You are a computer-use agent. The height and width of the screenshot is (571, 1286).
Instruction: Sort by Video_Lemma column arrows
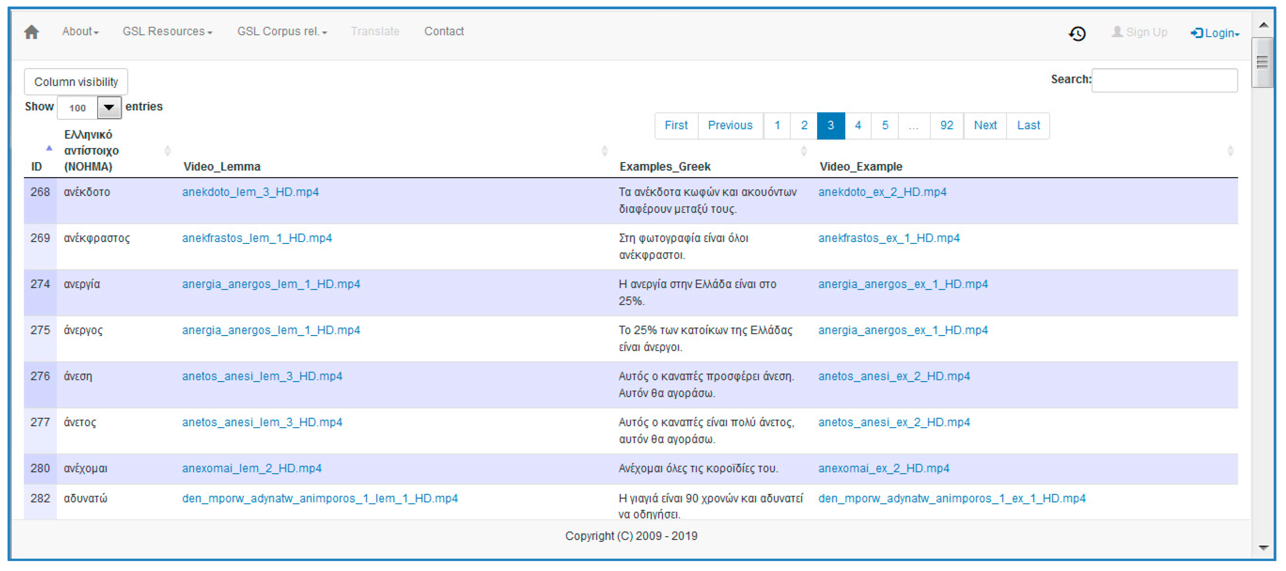604,151
